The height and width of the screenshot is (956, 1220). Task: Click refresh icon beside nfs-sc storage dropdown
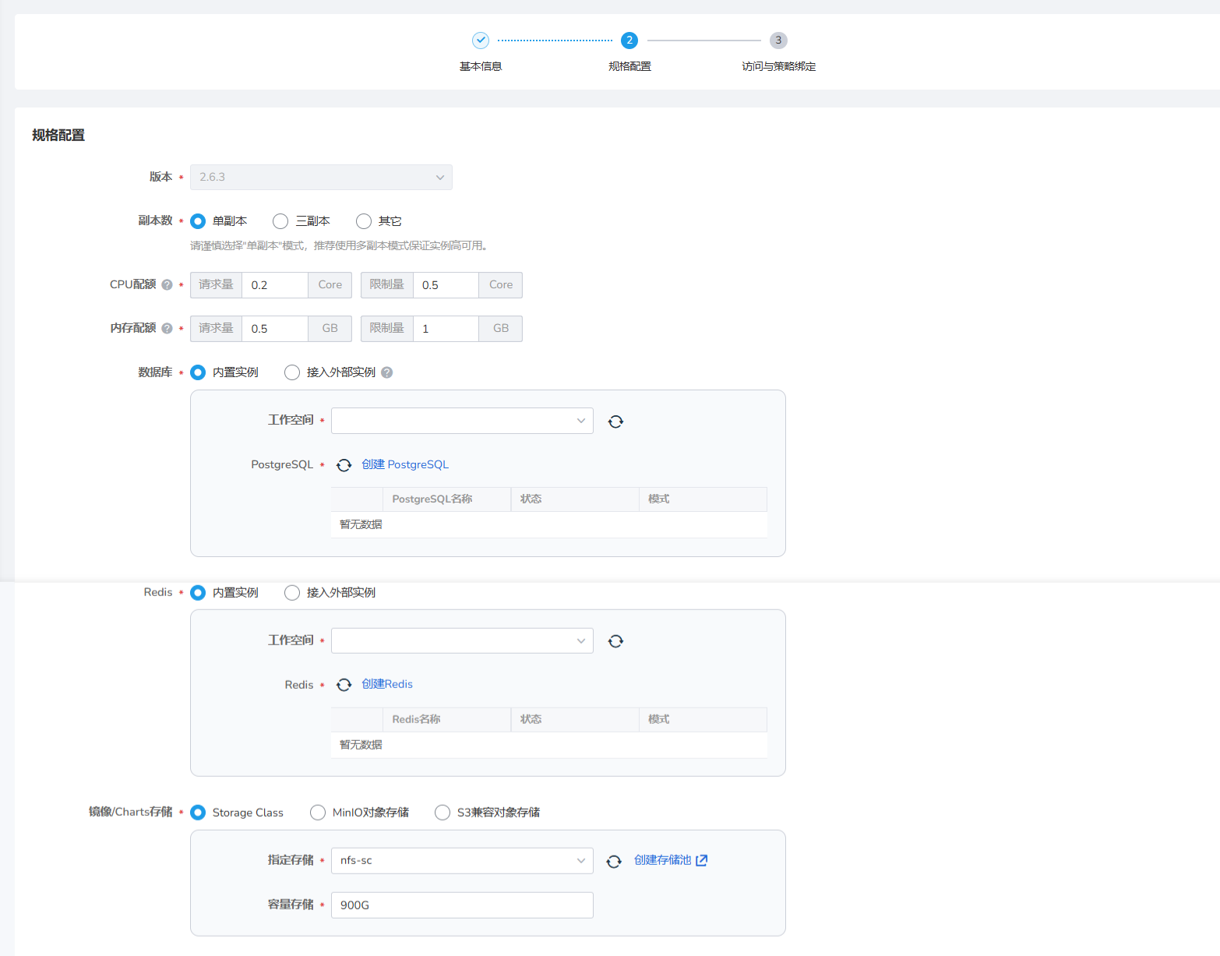pyautogui.click(x=614, y=861)
